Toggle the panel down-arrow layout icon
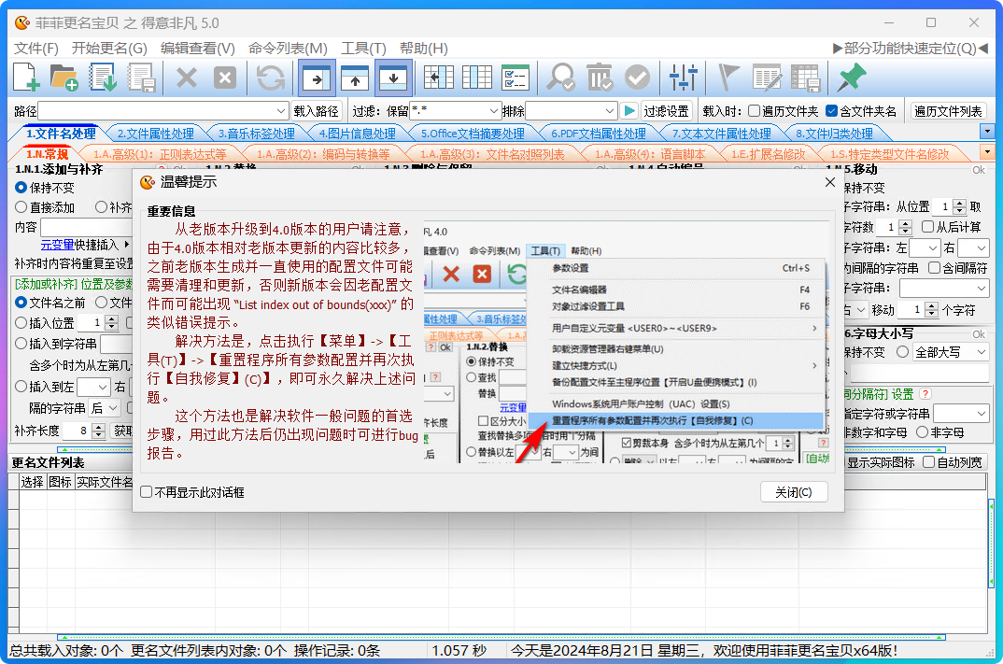 (x=393, y=78)
